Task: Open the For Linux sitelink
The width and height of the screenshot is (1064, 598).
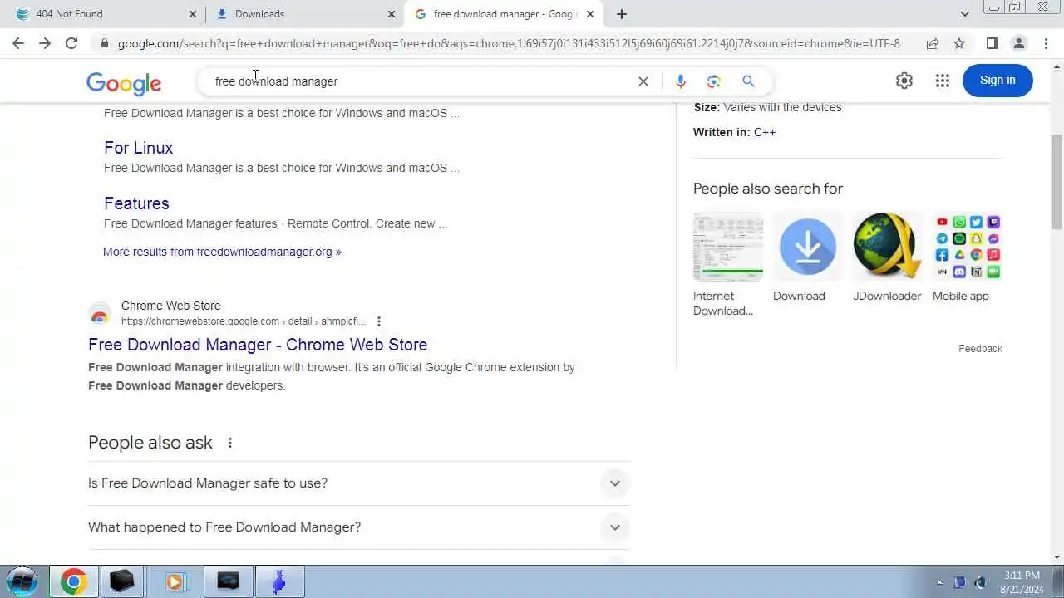Action: tap(138, 148)
